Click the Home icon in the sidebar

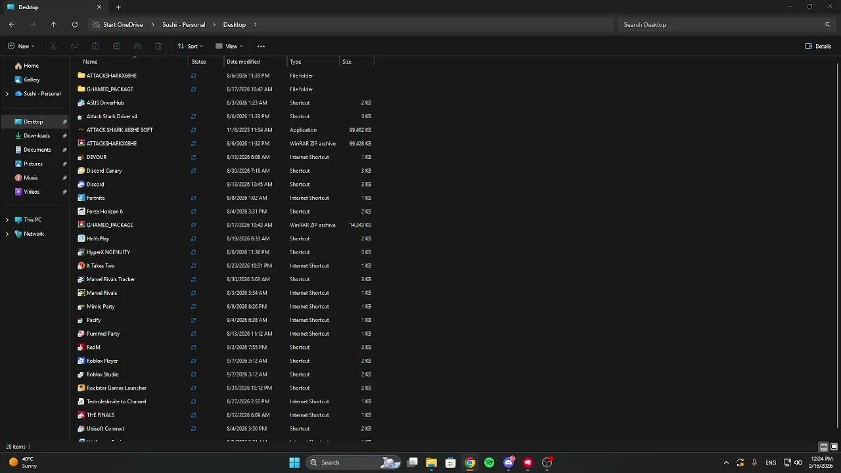[x=18, y=66]
